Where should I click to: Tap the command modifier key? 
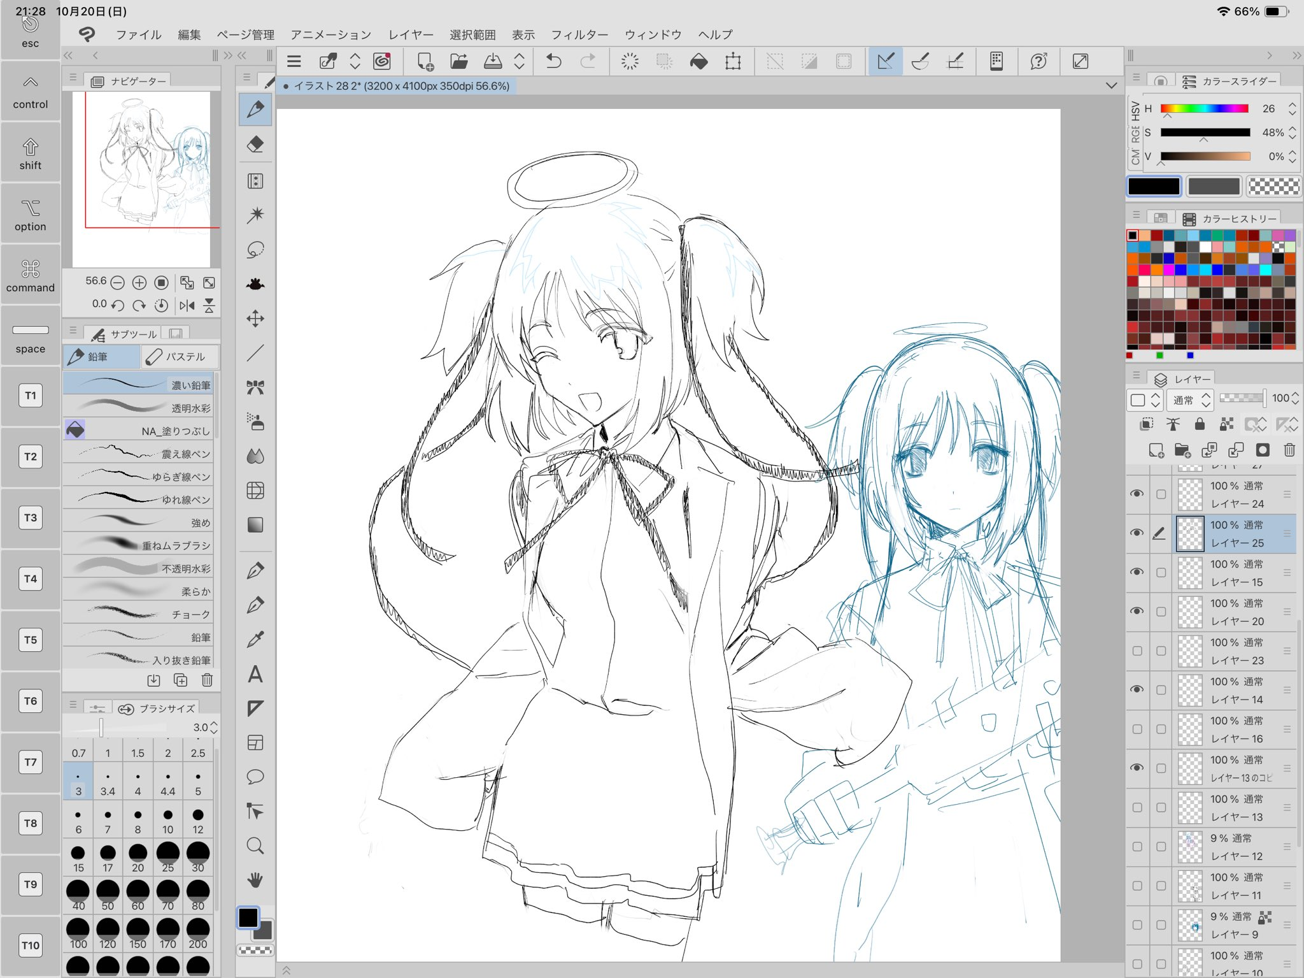[x=30, y=276]
